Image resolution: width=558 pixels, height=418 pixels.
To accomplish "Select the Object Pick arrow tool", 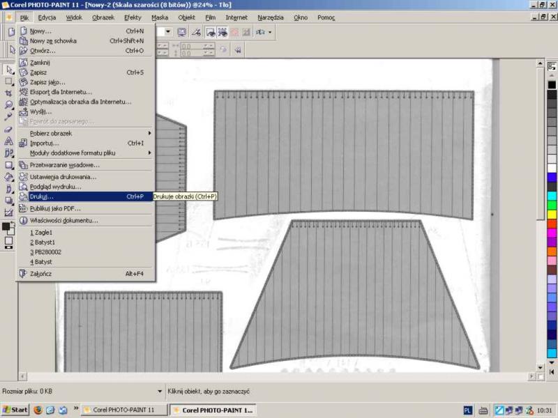I will (x=8, y=69).
